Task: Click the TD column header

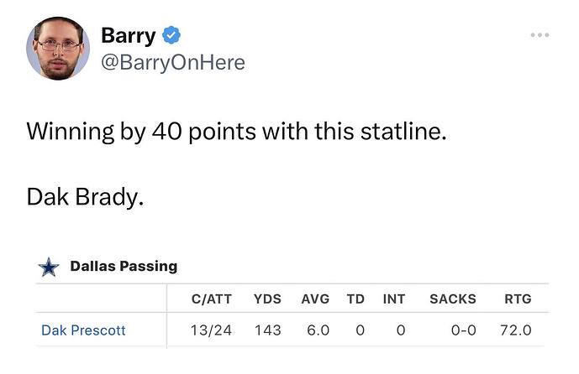Action: coord(355,299)
